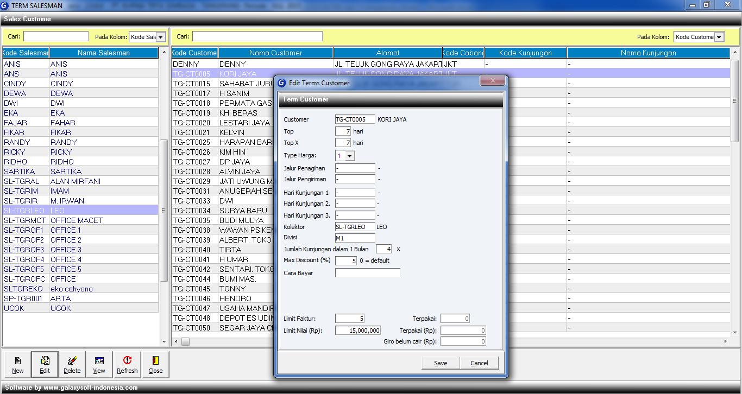742x394 pixels.
Task: Sort by Nama Kunjungan column header
Action: click(648, 53)
